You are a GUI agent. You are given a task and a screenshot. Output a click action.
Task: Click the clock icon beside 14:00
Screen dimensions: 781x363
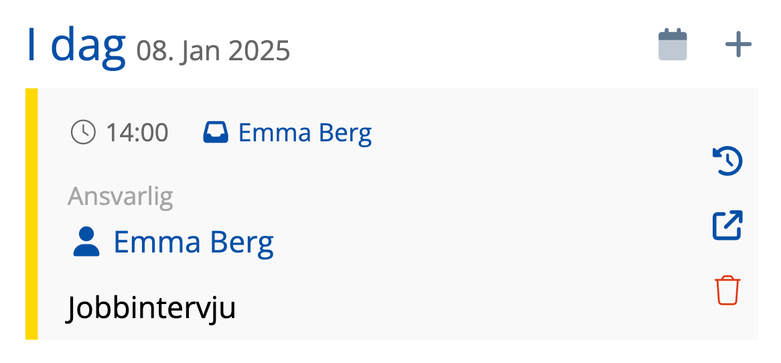[83, 133]
